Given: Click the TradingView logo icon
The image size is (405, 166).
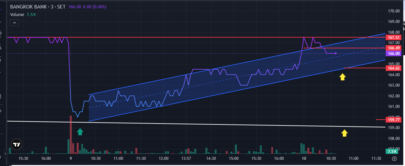Looking at the screenshot, I should [16, 144].
